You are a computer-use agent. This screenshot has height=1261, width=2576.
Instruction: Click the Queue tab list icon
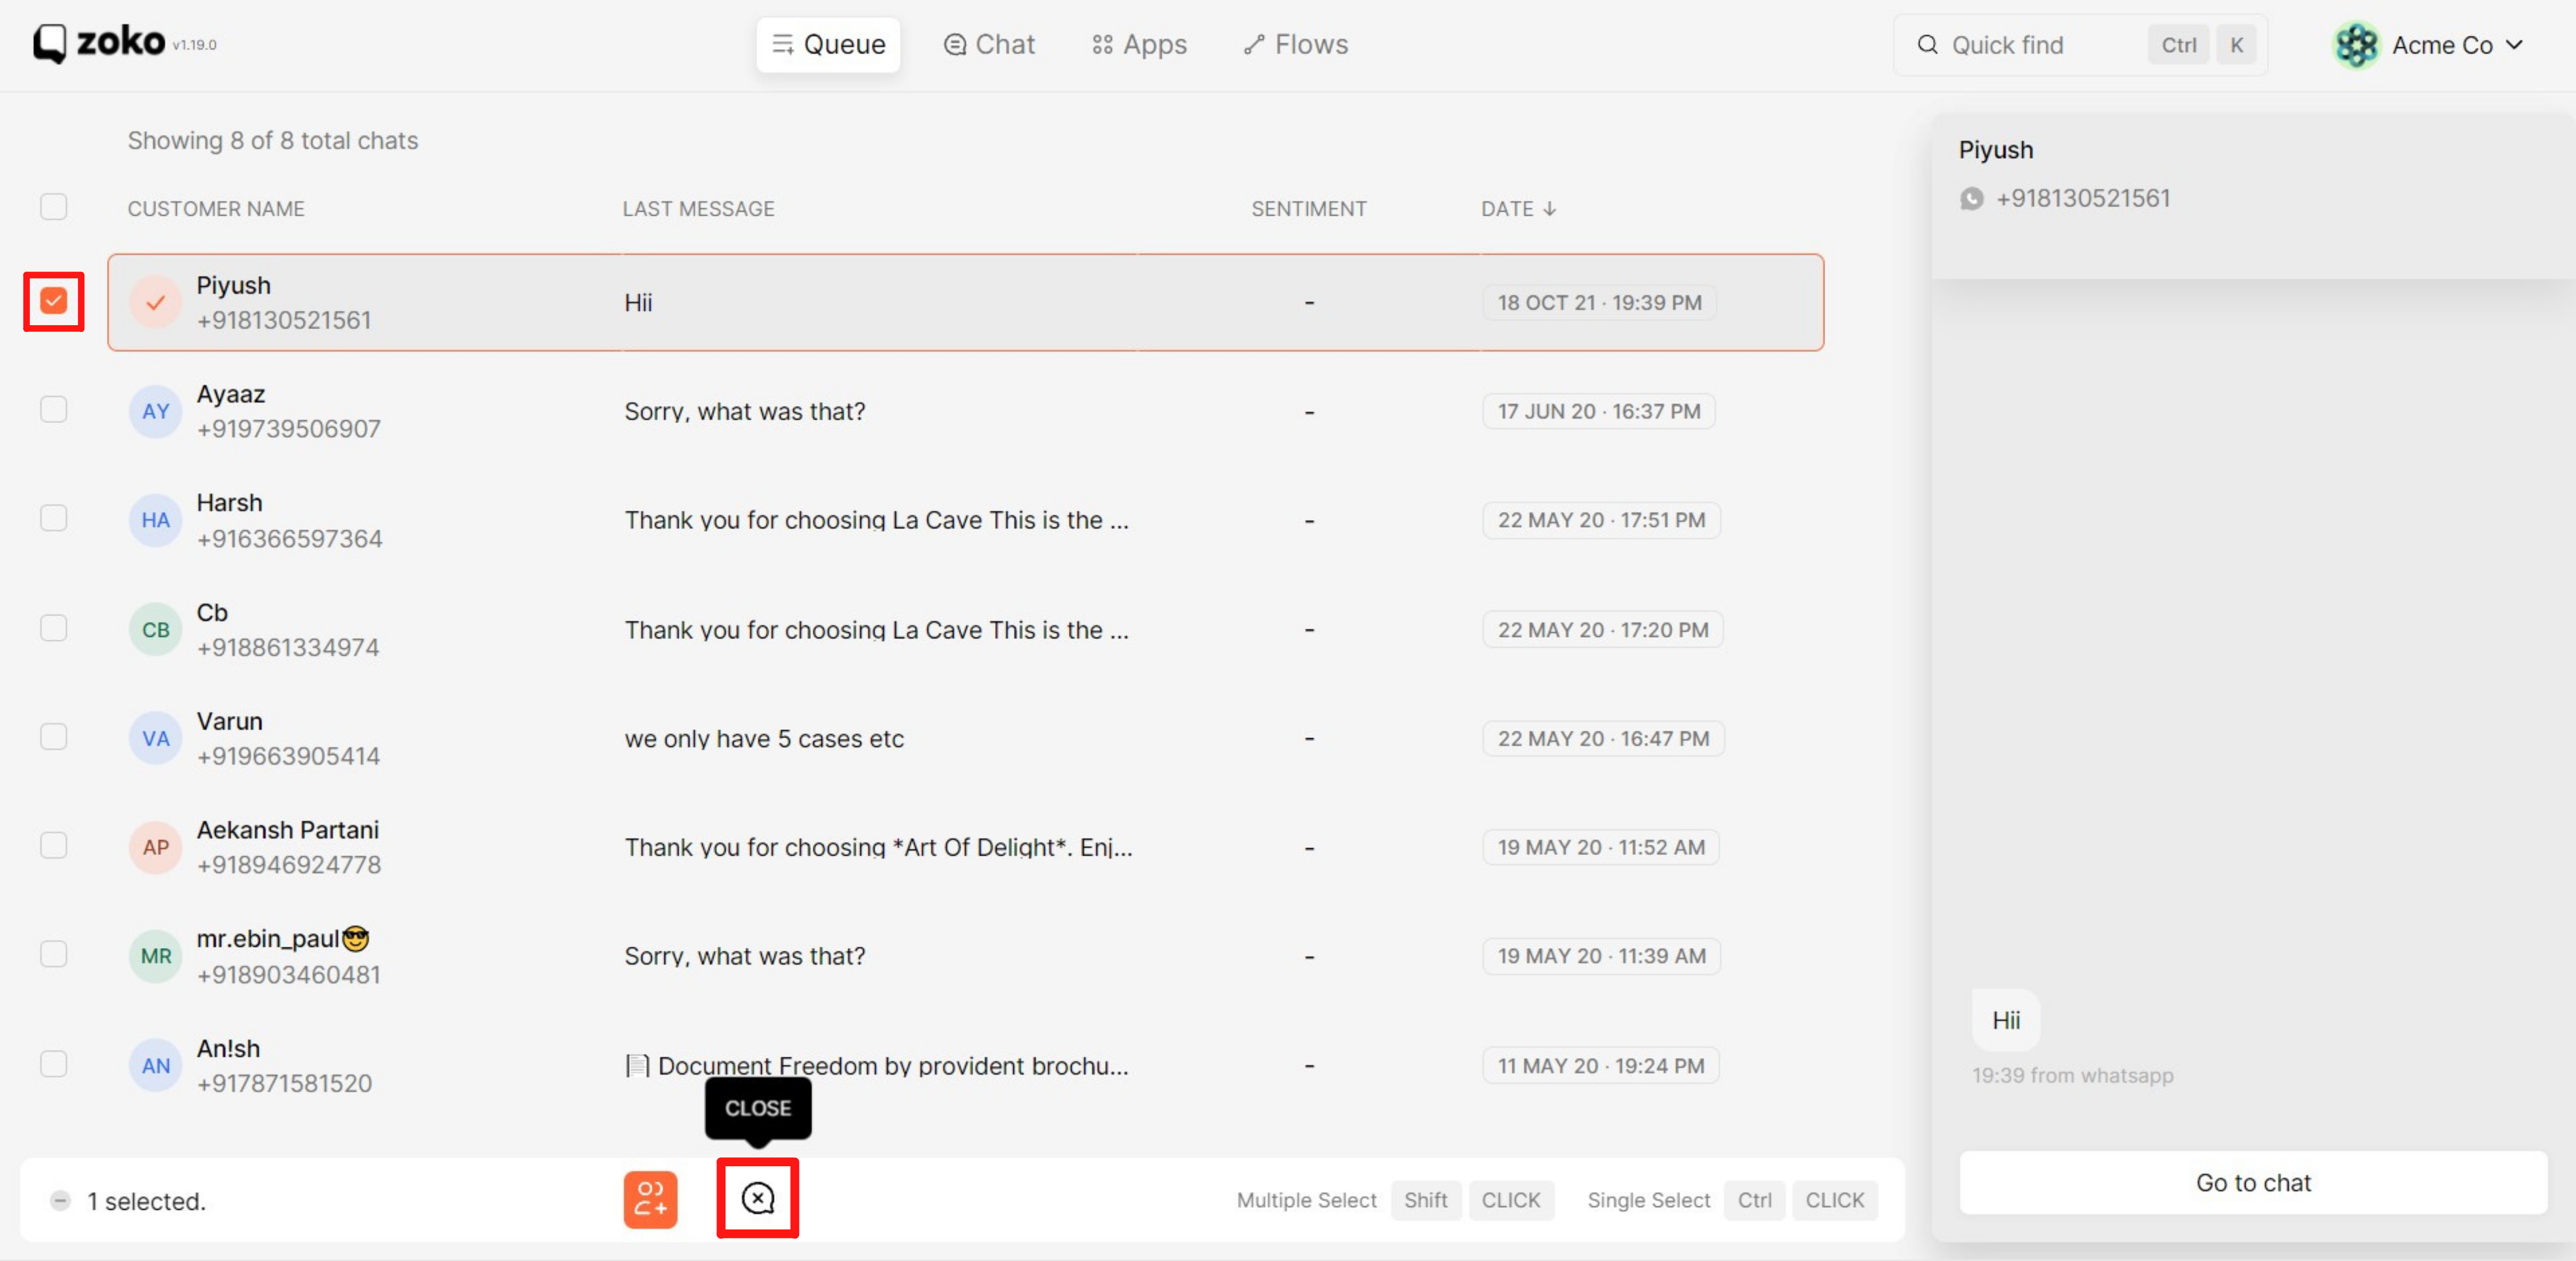(x=782, y=45)
